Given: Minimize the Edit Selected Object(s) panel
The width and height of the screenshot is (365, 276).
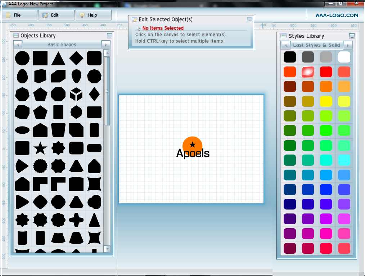Looking at the screenshot, I should tap(249, 20).
